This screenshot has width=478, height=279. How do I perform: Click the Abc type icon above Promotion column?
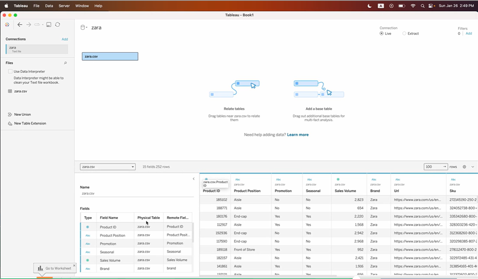coord(278,180)
